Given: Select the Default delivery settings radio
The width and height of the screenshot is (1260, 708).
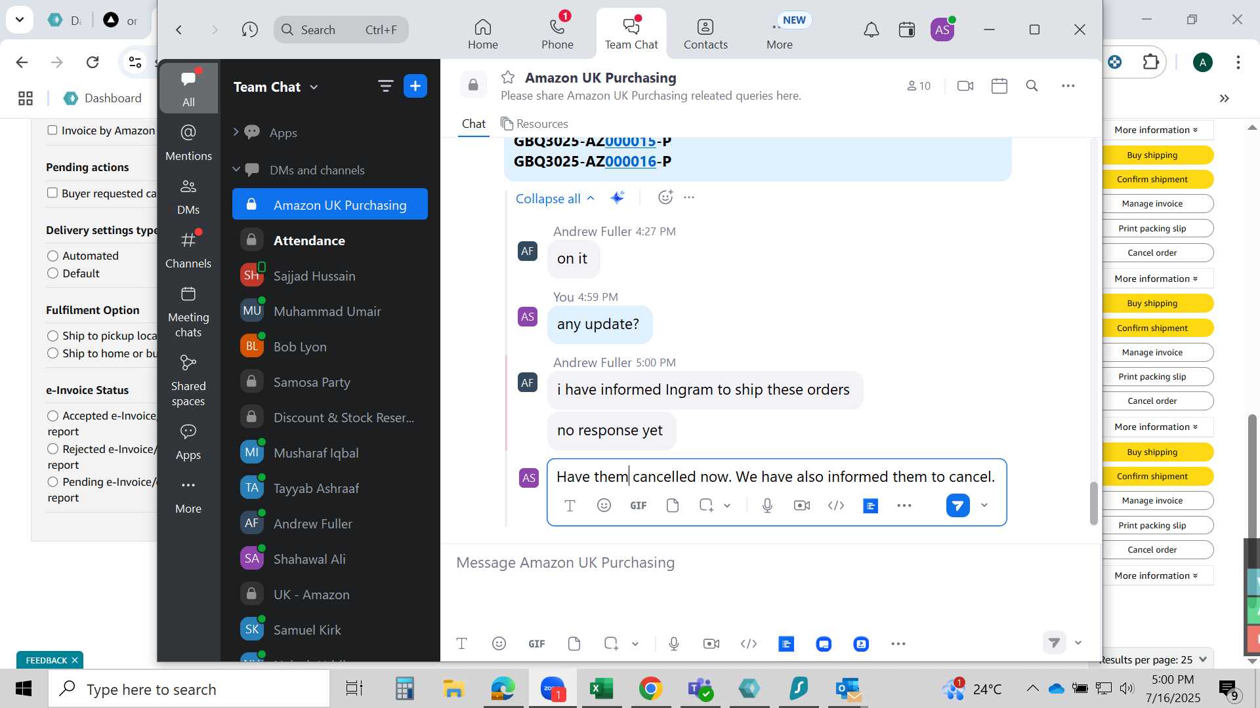Looking at the screenshot, I should 53,273.
